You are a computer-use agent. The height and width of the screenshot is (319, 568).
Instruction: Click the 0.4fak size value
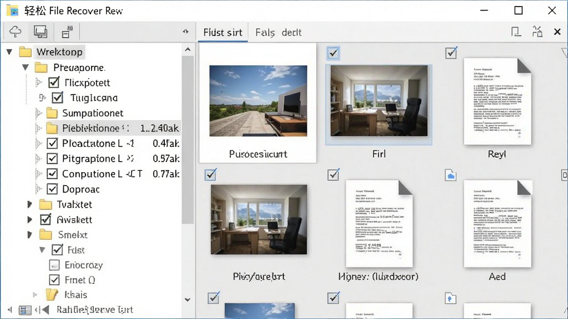click(x=166, y=143)
